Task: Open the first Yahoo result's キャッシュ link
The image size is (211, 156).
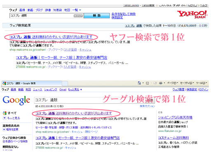Action: [x=85, y=50]
